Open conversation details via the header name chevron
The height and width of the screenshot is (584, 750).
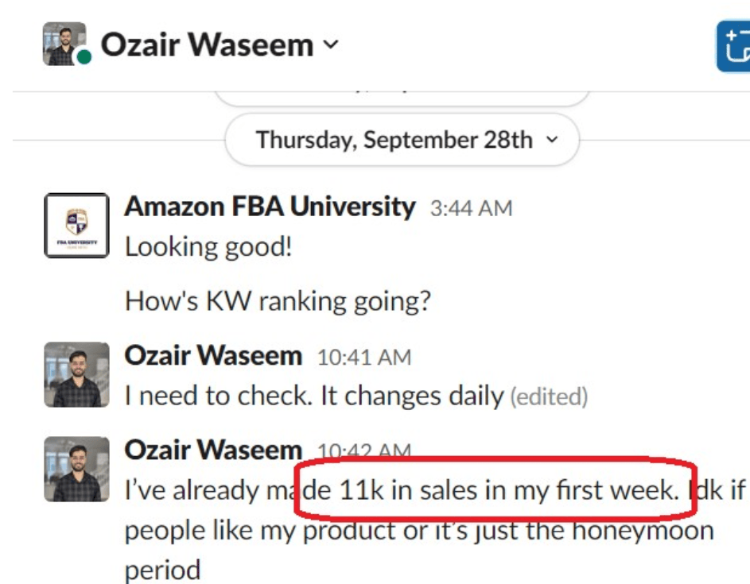pyautogui.click(x=331, y=44)
